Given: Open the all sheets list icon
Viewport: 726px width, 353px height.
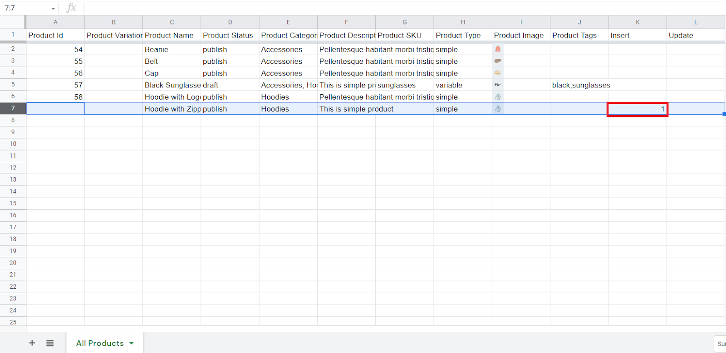Looking at the screenshot, I should (x=50, y=343).
